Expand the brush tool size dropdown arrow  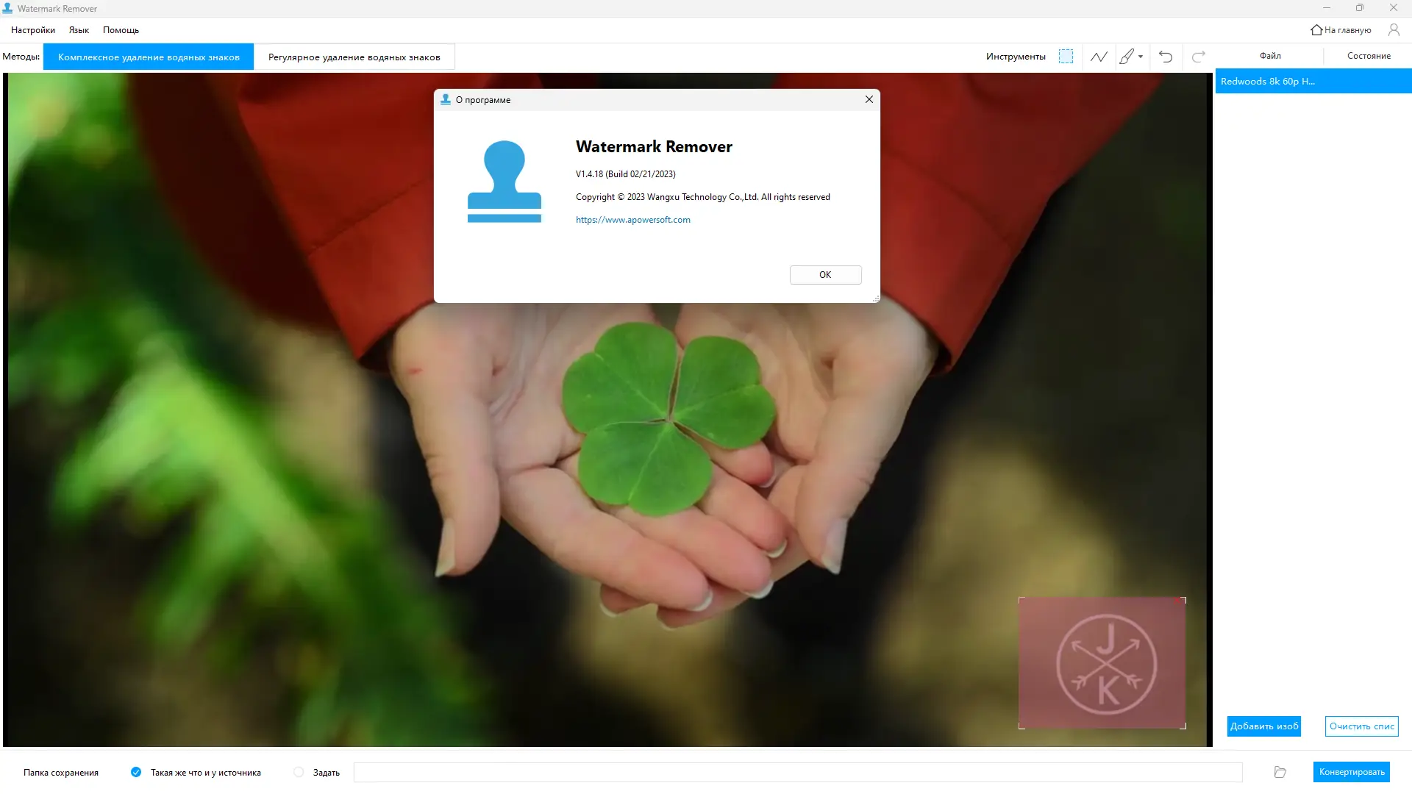click(1141, 57)
